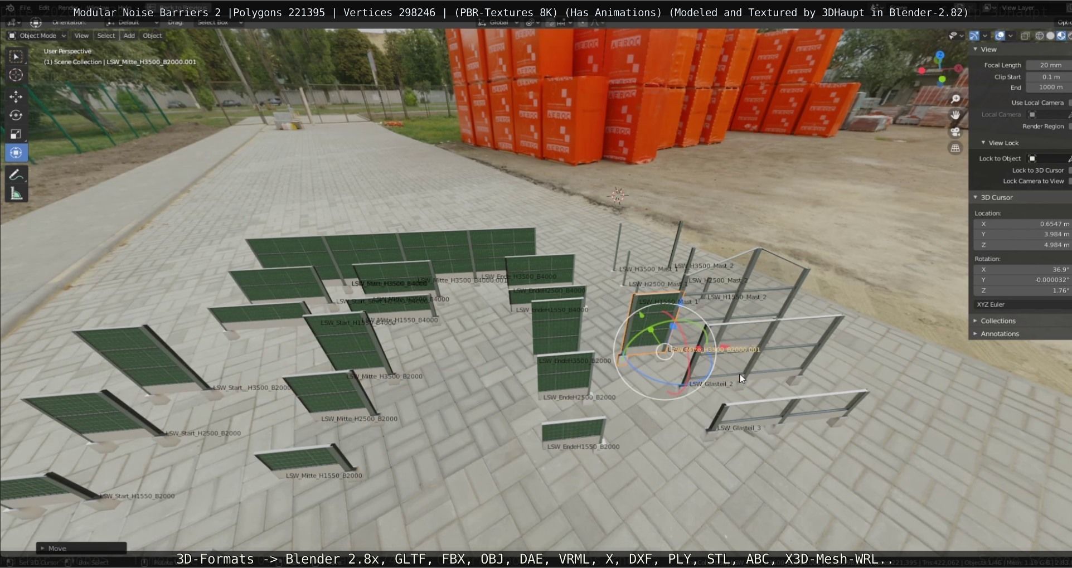The height and width of the screenshot is (568, 1072).
Task: Switch to material preview shading
Action: click(1061, 36)
